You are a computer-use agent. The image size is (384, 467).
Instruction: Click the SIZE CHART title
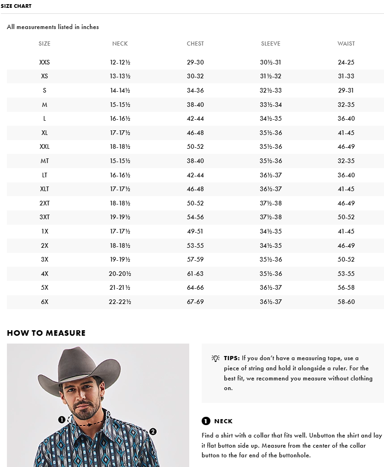[16, 6]
